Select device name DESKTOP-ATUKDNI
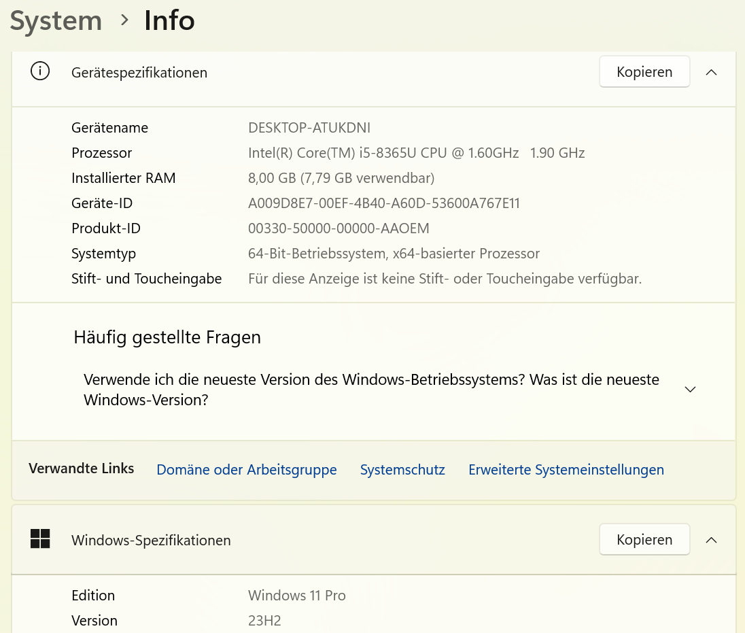Viewport: 745px width, 633px height. [x=309, y=128]
